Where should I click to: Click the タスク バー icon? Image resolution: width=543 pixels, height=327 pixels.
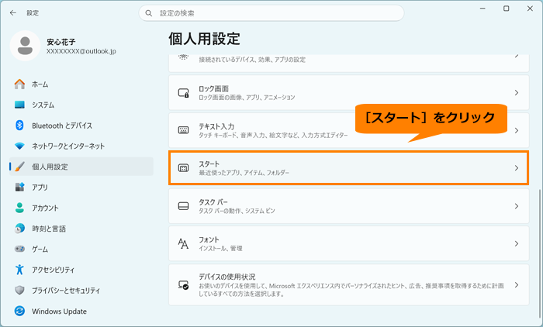click(x=183, y=206)
